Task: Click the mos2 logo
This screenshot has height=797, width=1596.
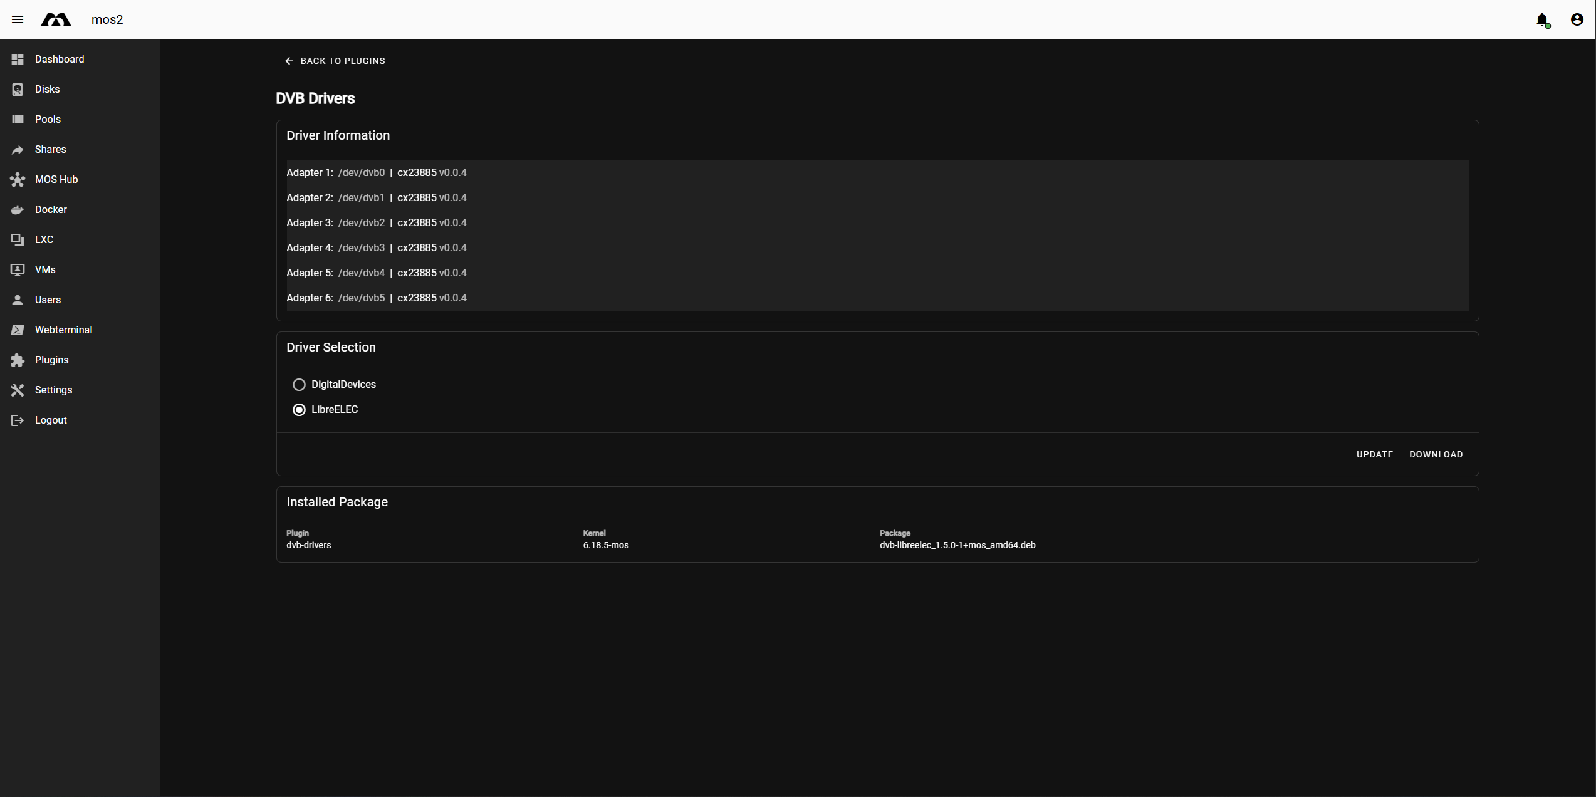Action: (x=55, y=19)
